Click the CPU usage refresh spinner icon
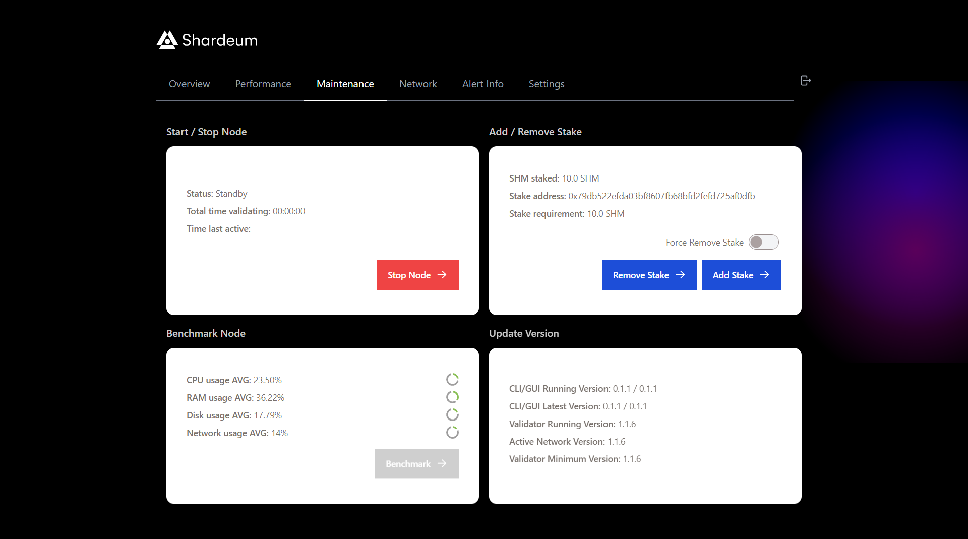The width and height of the screenshot is (968, 539). tap(452, 379)
